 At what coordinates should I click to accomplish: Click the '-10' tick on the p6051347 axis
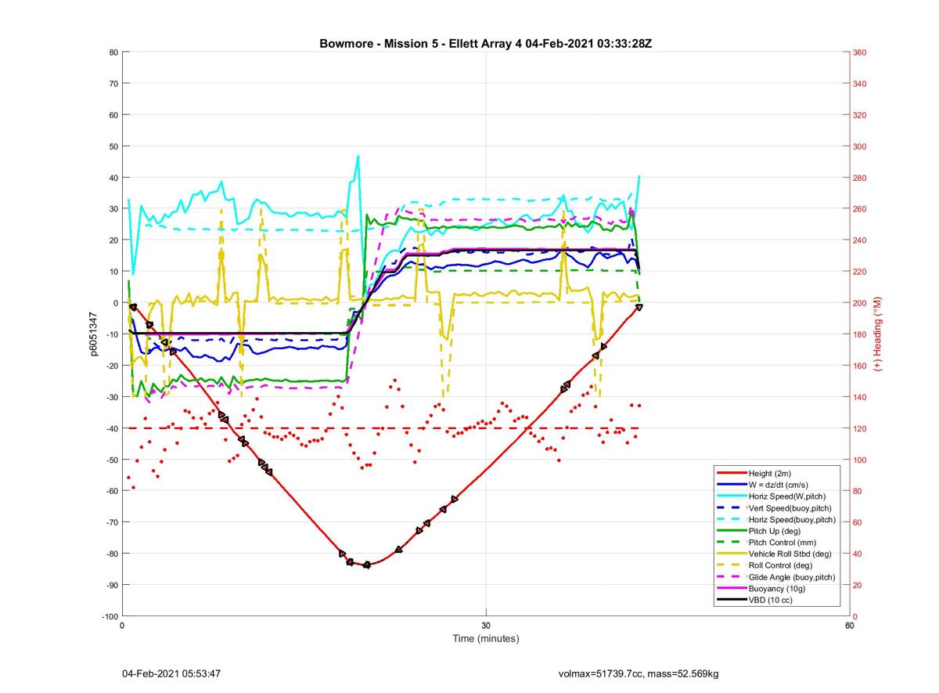tap(111, 334)
